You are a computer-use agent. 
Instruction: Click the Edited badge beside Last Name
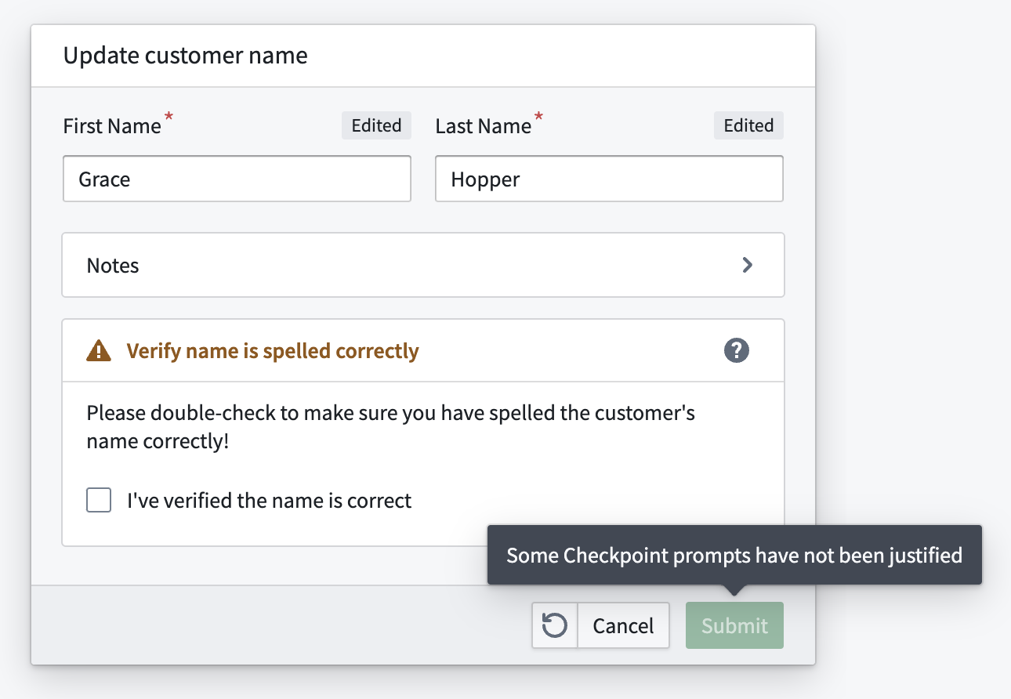coord(748,125)
